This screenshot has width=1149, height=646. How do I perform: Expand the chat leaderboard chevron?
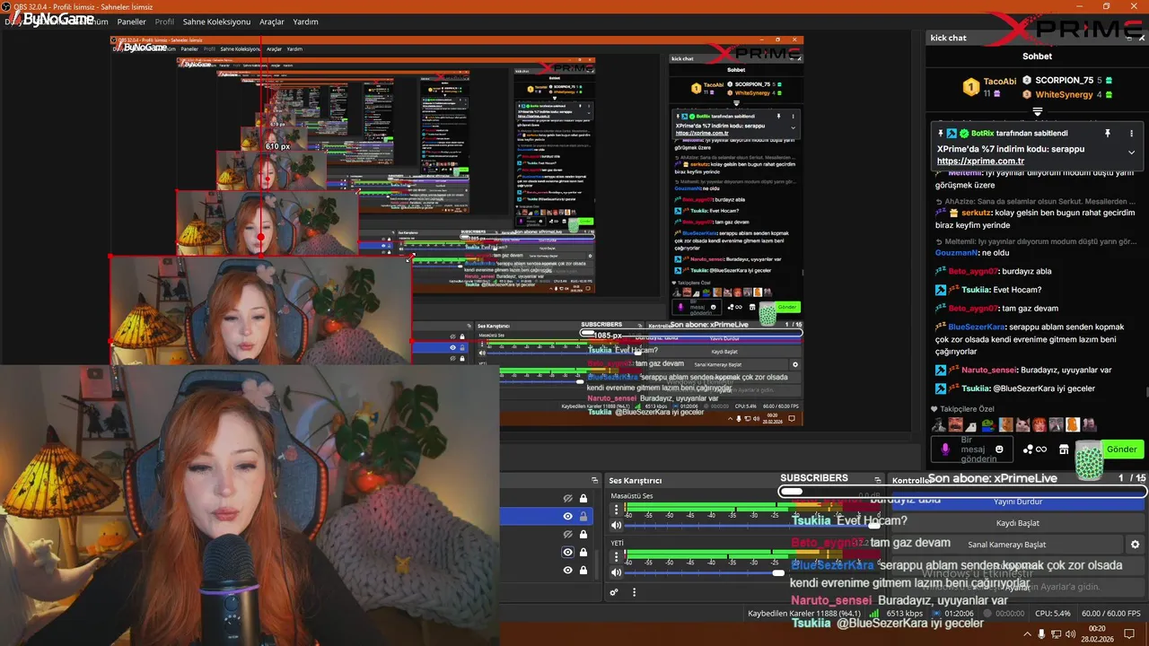pyautogui.click(x=1037, y=112)
